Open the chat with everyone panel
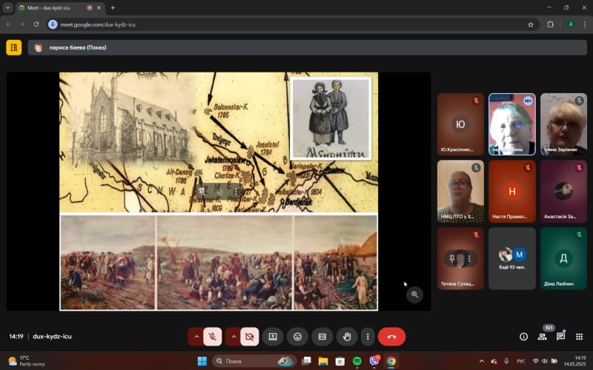 point(561,337)
